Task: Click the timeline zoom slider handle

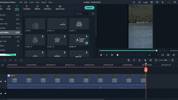Action: [x=166, y=60]
